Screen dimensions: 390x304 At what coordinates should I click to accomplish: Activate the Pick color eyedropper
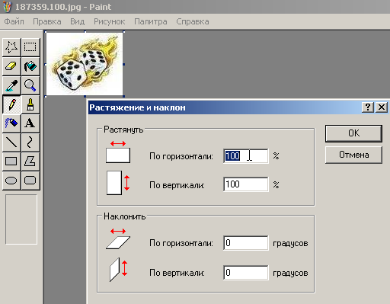tap(11, 85)
